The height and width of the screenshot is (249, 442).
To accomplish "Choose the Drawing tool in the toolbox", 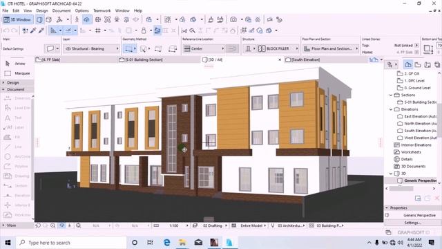I will click(x=17, y=176).
